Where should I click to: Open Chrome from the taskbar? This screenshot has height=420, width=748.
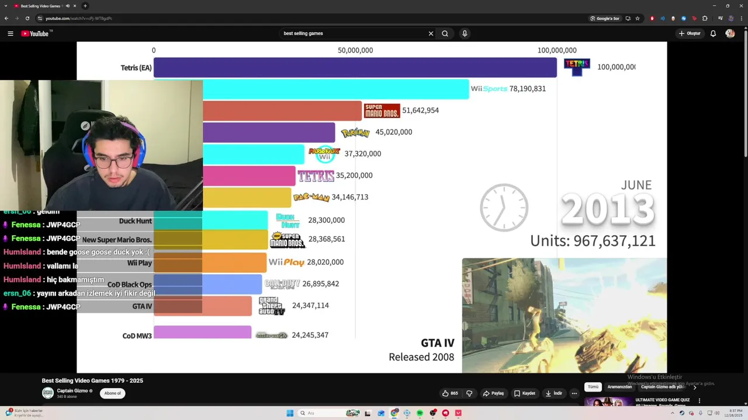tap(394, 413)
